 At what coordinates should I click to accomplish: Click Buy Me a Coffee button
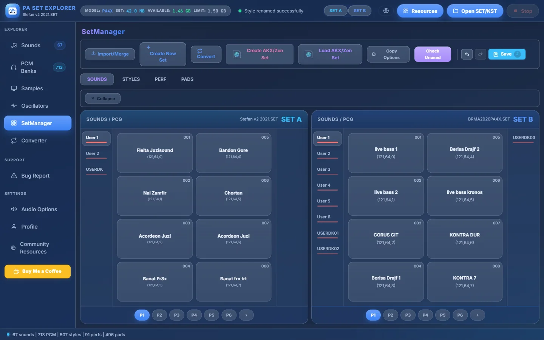[x=38, y=272]
